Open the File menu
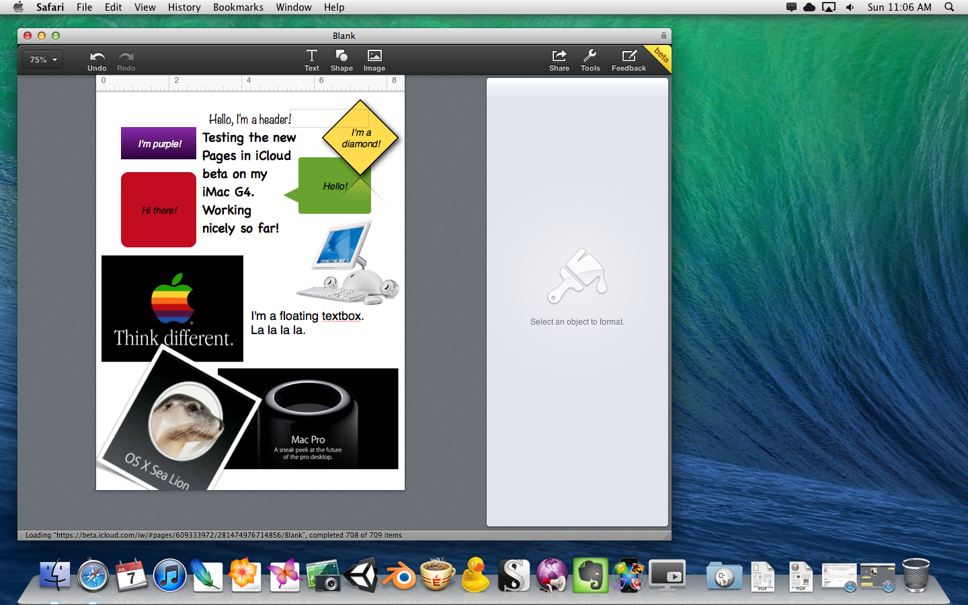 [84, 7]
